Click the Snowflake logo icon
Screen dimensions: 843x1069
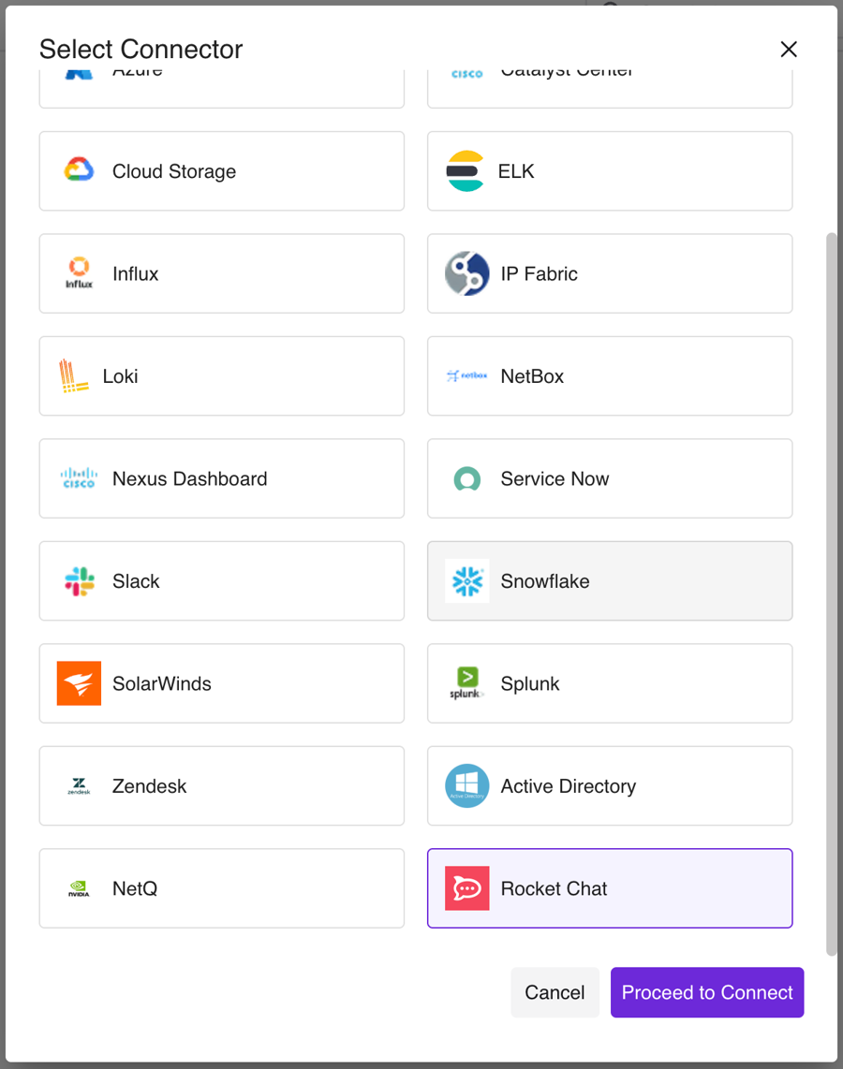pyautogui.click(x=466, y=581)
